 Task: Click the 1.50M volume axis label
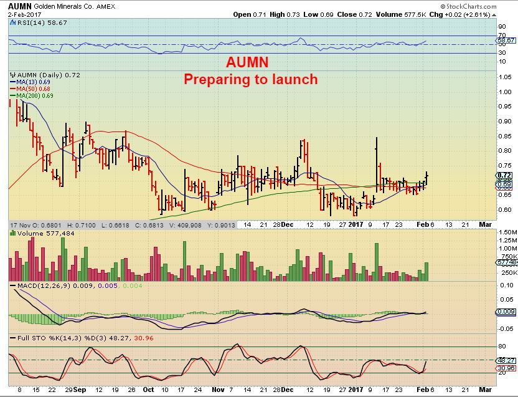(507, 232)
